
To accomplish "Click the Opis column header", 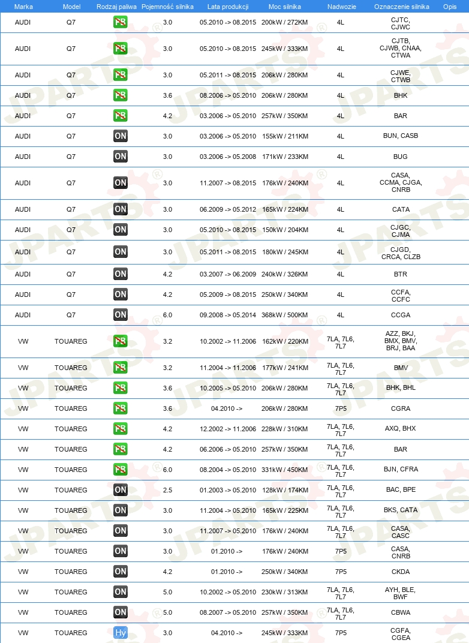I will click(x=450, y=7).
